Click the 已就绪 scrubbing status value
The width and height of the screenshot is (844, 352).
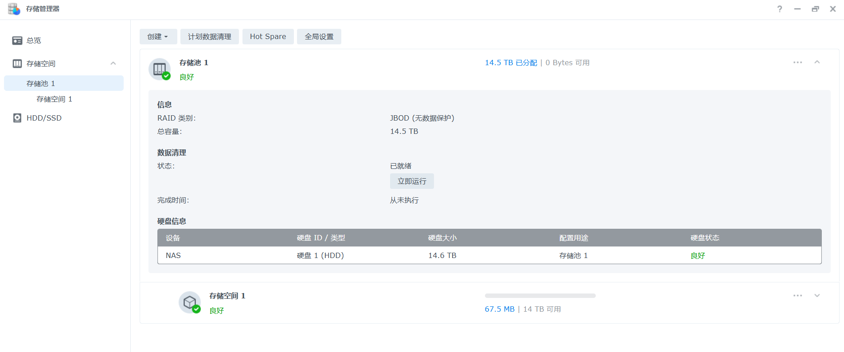pyautogui.click(x=401, y=166)
